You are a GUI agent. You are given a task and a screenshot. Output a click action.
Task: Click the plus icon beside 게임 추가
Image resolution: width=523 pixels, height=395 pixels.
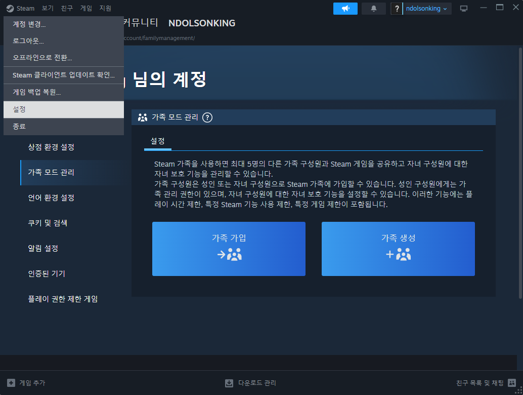click(x=11, y=383)
